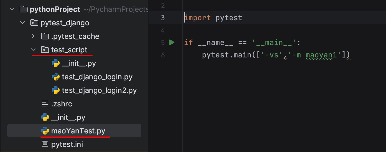Click the test_script package folder icon
386x152 pixels.
pyautogui.click(x=45, y=50)
